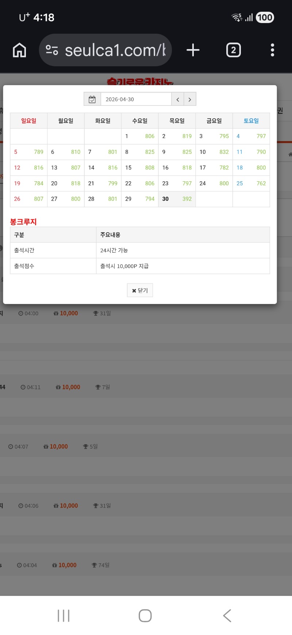292x635 pixels.
Task: Open a new tab with plus icon
Action: click(x=193, y=50)
